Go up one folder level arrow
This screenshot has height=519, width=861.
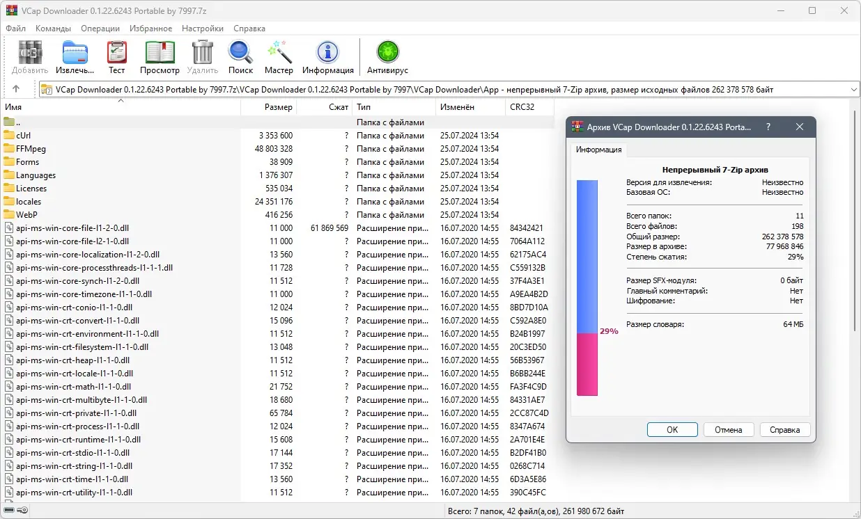click(x=16, y=89)
